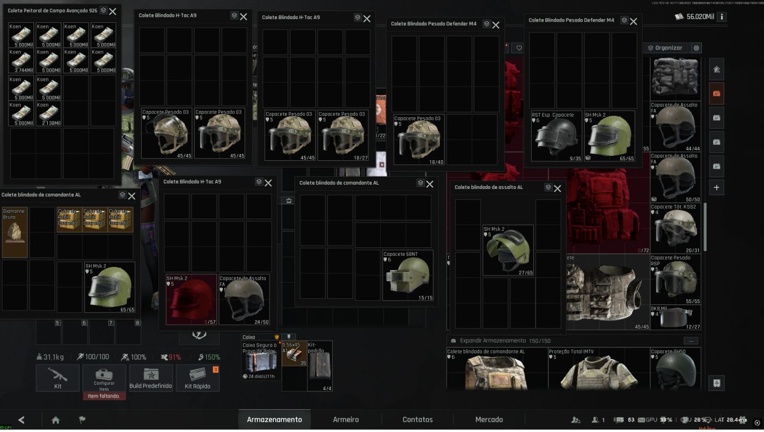Open the three-dots storage options menu

(691, 341)
